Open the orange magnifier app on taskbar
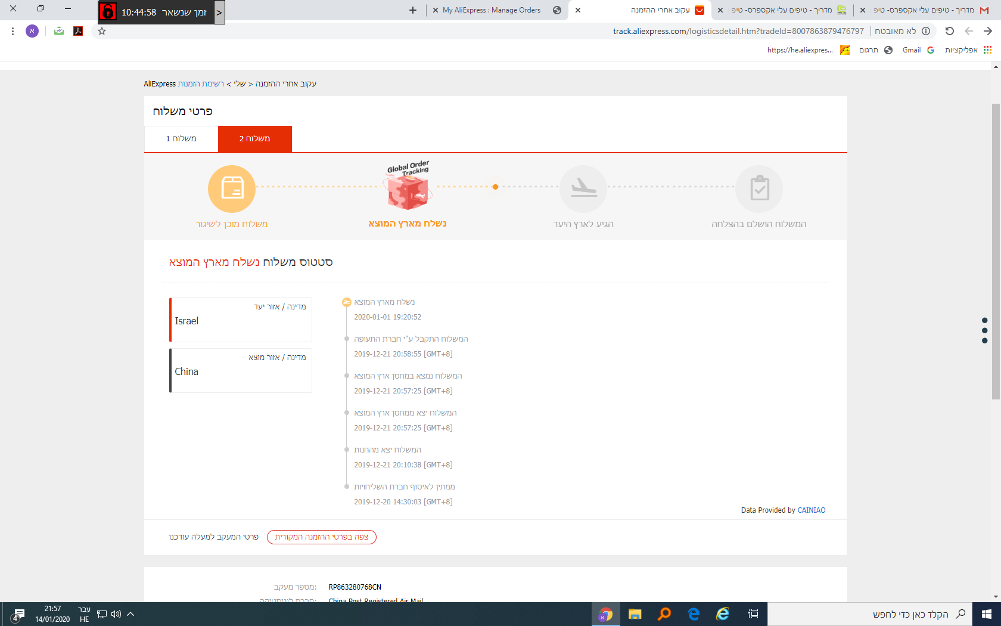 point(664,614)
